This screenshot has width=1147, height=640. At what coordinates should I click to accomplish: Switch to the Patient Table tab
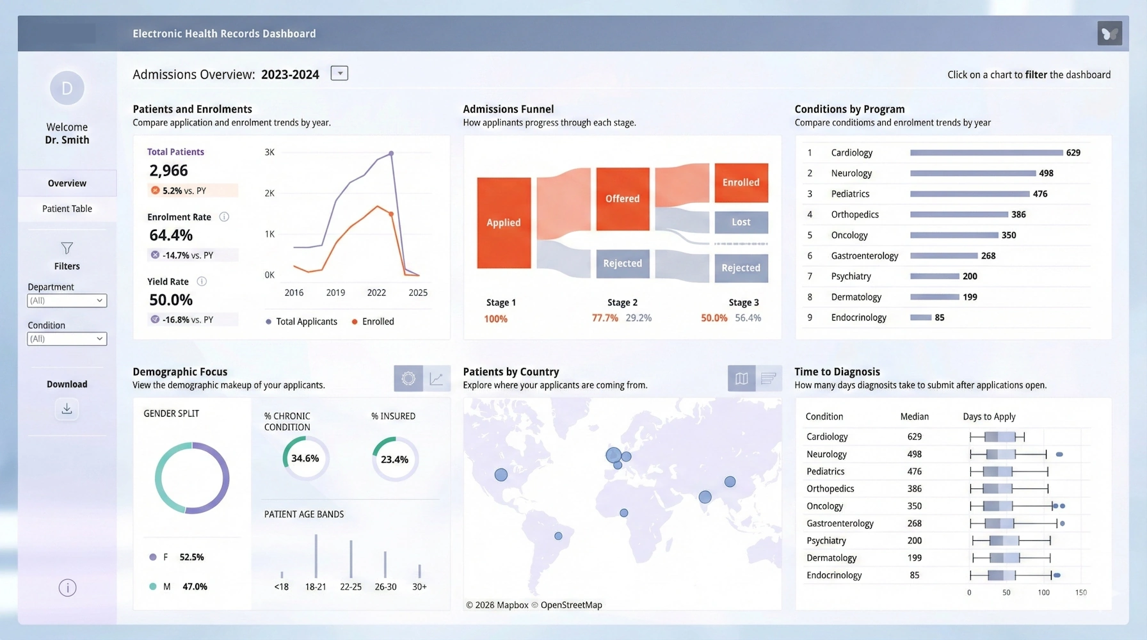[x=67, y=208]
